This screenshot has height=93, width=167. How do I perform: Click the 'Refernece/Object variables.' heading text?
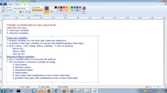(x=21, y=57)
